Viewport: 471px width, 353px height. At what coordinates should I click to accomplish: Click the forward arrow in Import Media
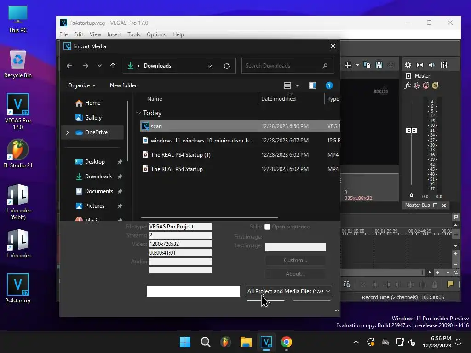tap(86, 66)
